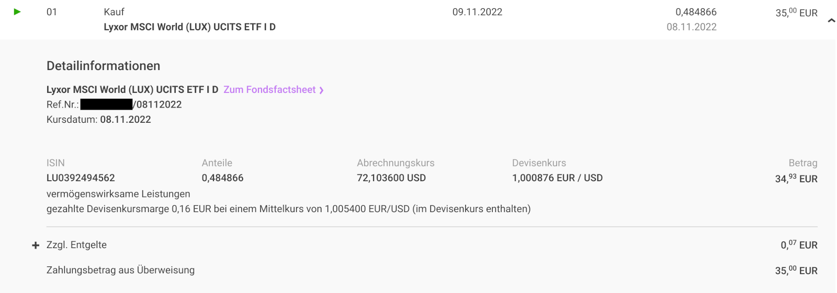The width and height of the screenshot is (837, 293).
Task: Click the Betrag value 34,93 EUR
Action: click(x=796, y=179)
